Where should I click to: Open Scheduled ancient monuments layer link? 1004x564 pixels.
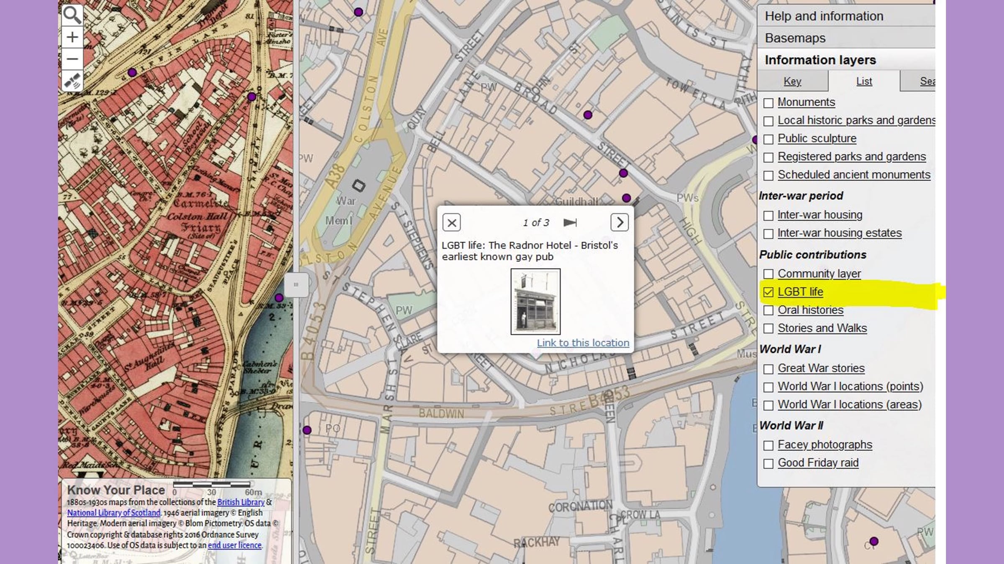pos(854,175)
